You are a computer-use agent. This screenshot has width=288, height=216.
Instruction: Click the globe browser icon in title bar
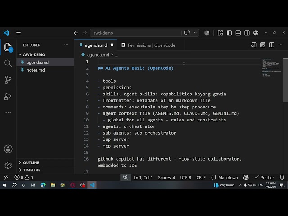(x=256, y=33)
